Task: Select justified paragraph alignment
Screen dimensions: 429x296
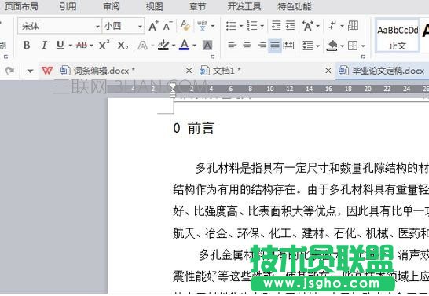Action: (x=275, y=46)
